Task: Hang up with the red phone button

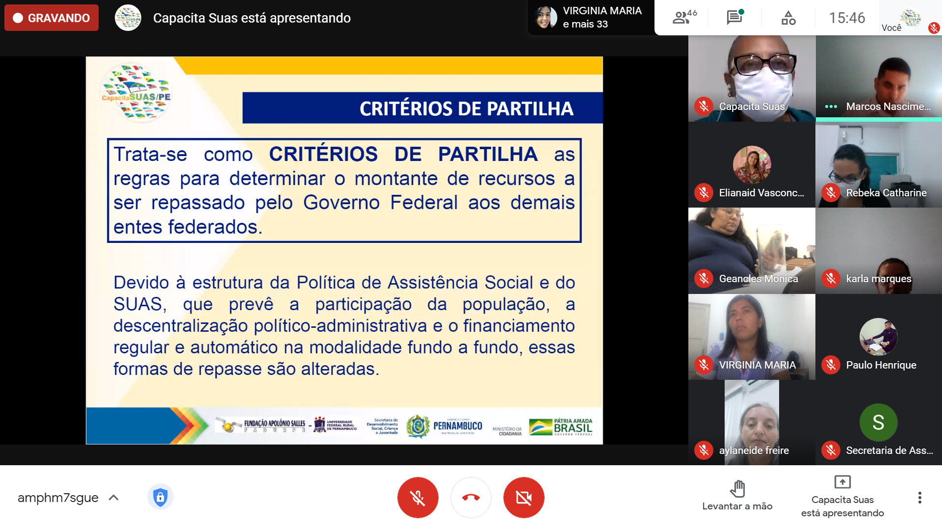Action: [x=471, y=498]
